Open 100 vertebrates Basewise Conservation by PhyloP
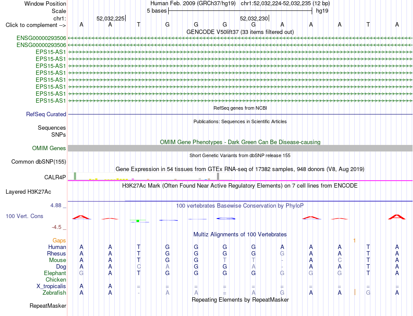Image resolution: width=413 pixels, height=316 pixels. click(x=240, y=206)
